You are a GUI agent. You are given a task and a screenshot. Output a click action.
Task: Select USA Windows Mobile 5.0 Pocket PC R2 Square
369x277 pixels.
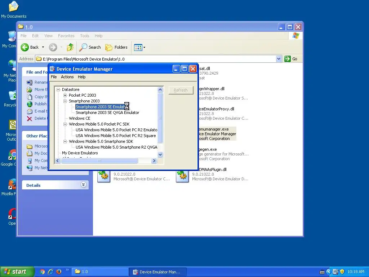click(116, 136)
